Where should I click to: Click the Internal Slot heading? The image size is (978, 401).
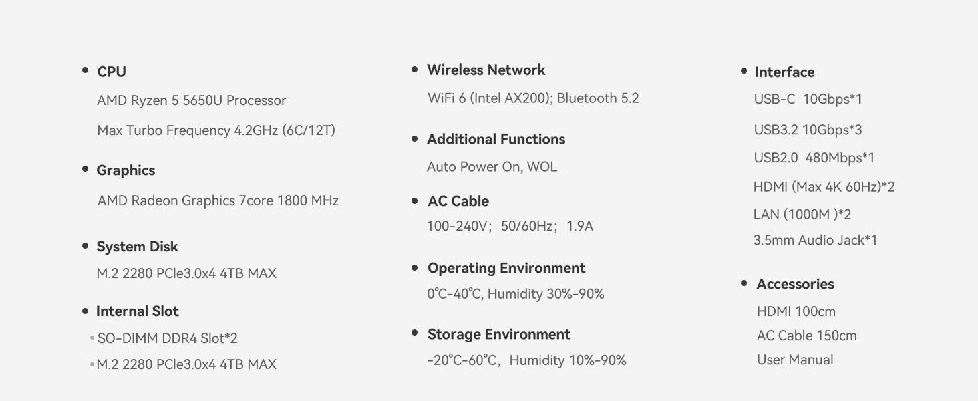coord(137,311)
